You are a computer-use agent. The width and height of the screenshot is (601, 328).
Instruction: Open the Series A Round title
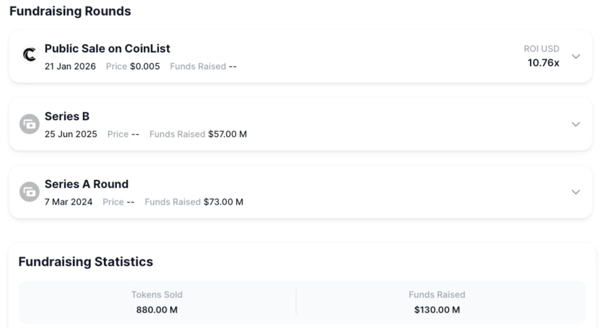[x=86, y=184]
